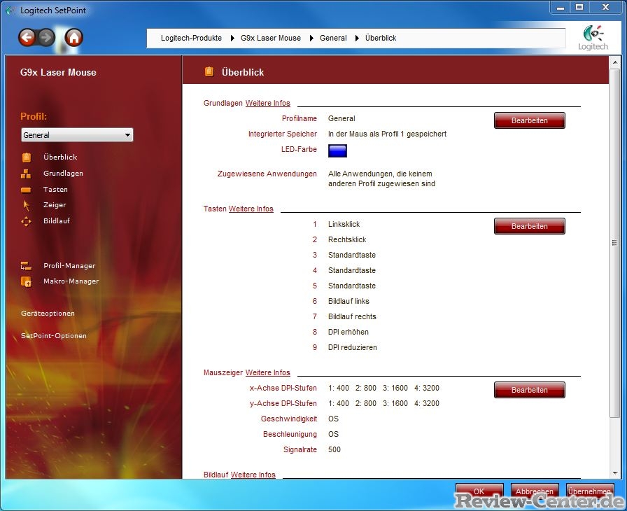Click the 'Bildlauf rechts' assignment text

352,316
